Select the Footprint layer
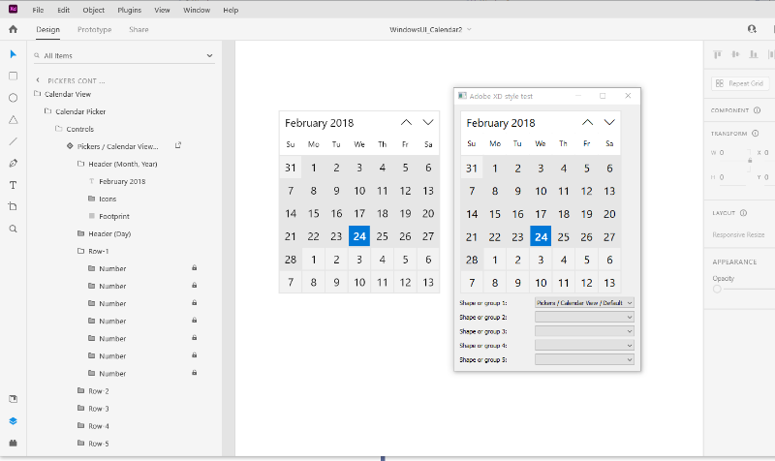This screenshot has height=461, width=775. pyautogui.click(x=114, y=216)
